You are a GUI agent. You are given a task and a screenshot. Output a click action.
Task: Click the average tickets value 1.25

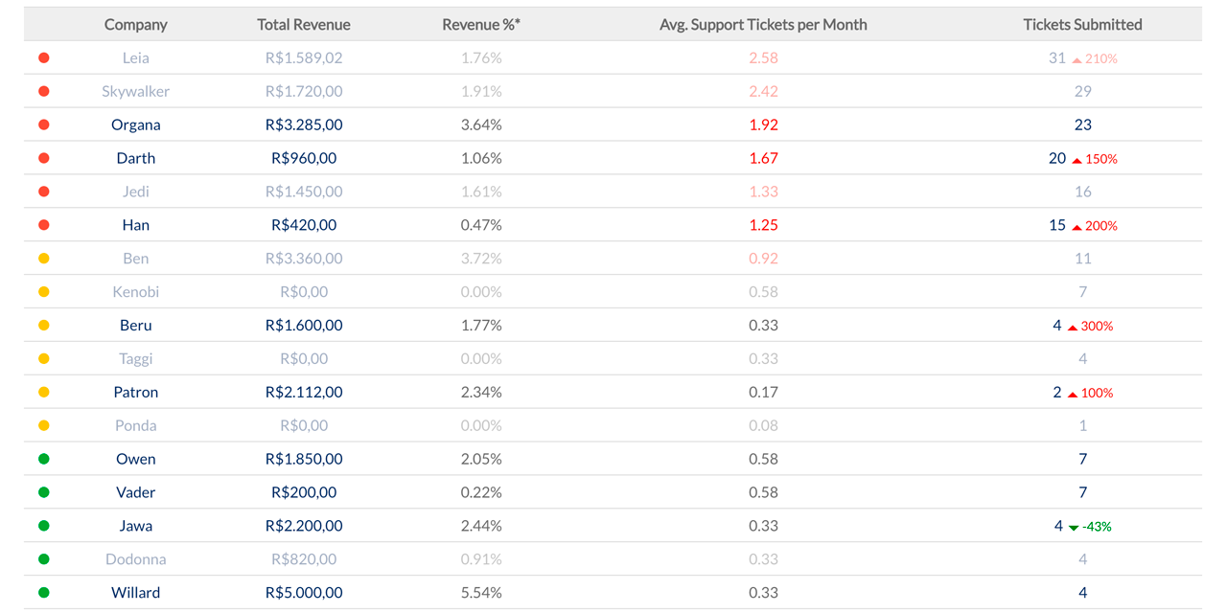(x=763, y=225)
